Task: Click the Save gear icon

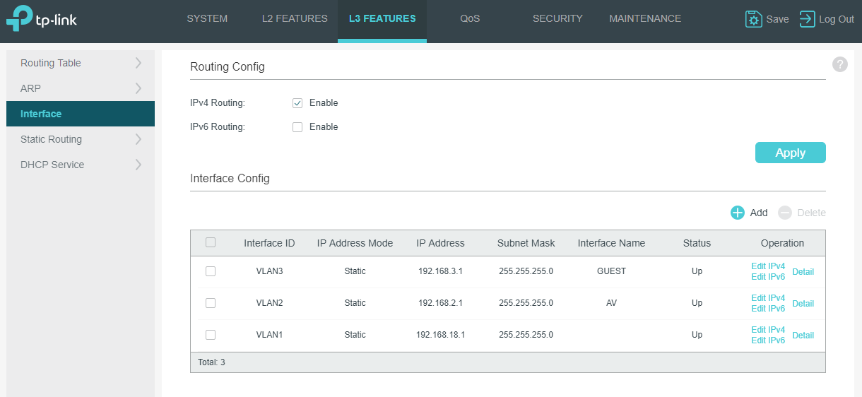Action: pos(754,19)
